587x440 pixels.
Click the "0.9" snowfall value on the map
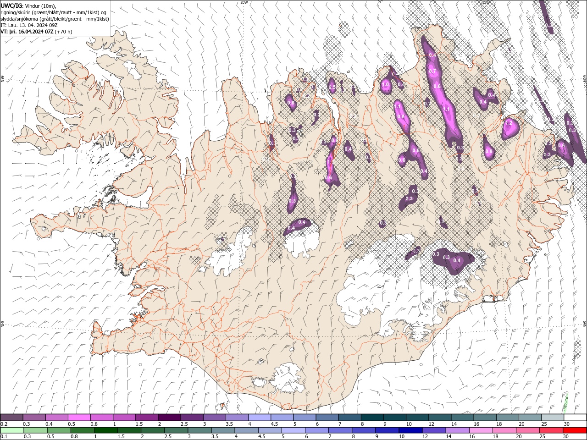click(x=401, y=116)
